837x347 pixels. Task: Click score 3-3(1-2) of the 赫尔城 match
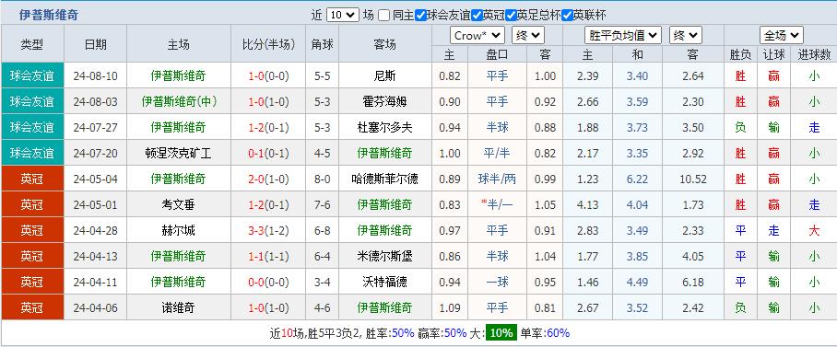click(x=268, y=230)
